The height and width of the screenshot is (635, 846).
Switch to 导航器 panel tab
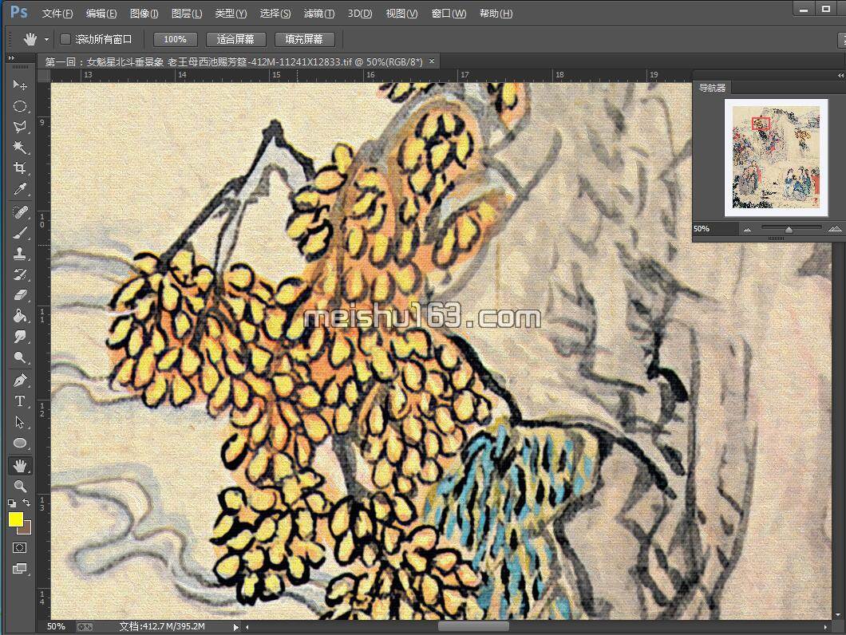coord(712,88)
